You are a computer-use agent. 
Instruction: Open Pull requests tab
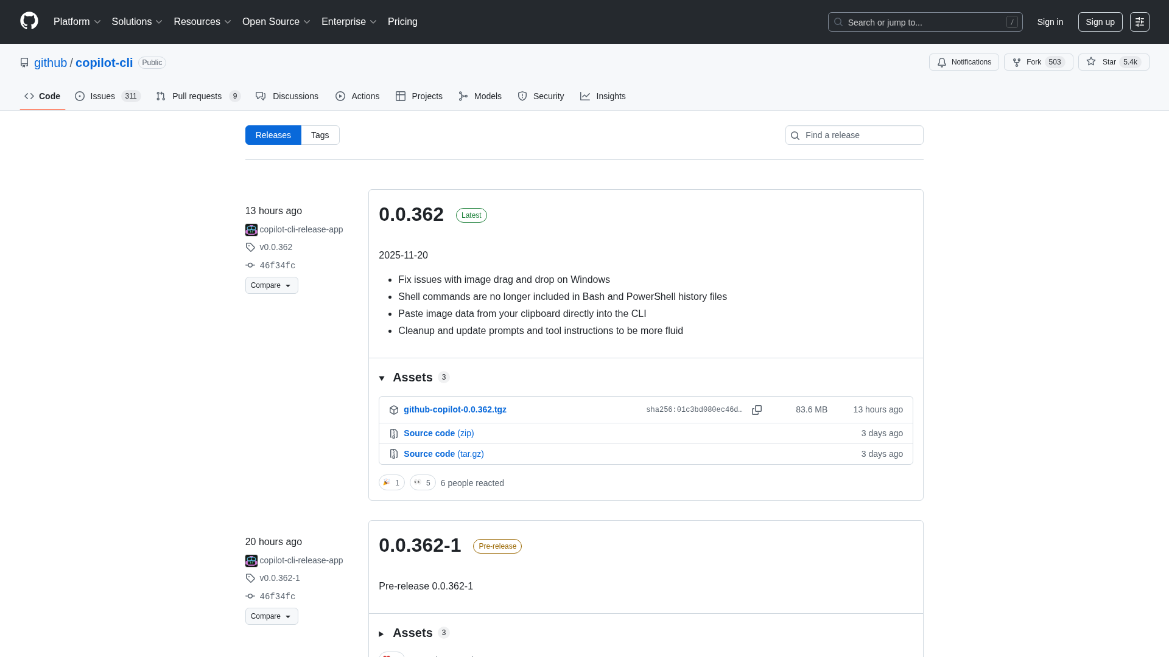tap(198, 96)
